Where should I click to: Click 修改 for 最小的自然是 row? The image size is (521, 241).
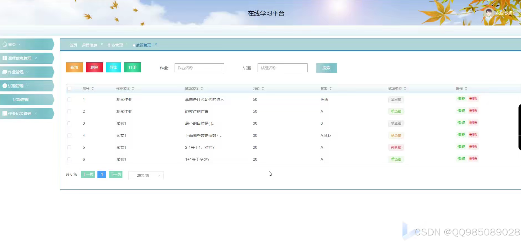[461, 122]
